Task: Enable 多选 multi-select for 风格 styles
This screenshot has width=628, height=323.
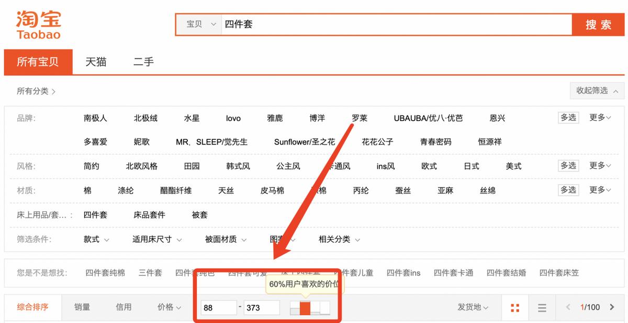Action: pyautogui.click(x=568, y=166)
